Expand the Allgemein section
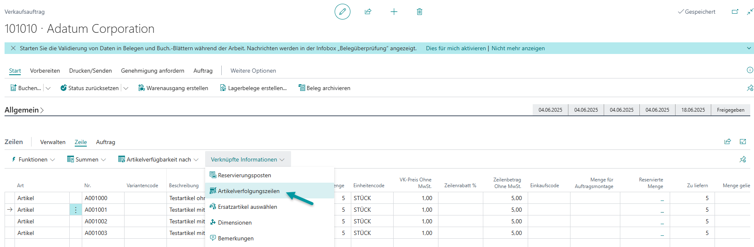754x247 pixels. tap(24, 110)
